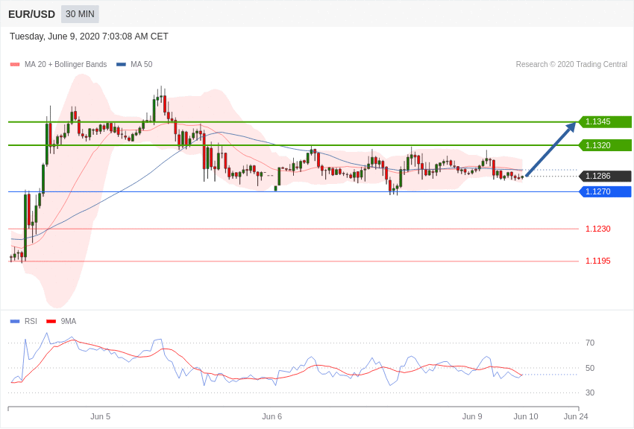Select the 1.1320 green resistance label
The height and width of the screenshot is (429, 634).
point(605,145)
